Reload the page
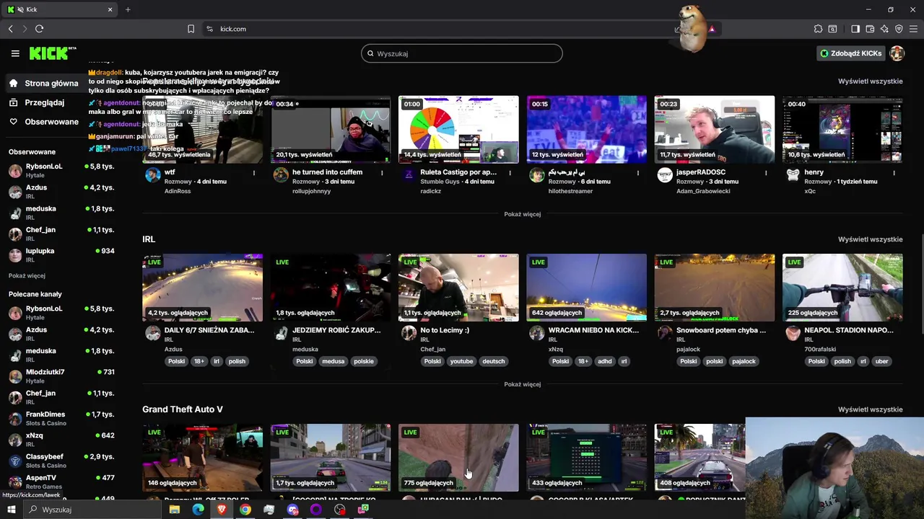 pos(39,29)
